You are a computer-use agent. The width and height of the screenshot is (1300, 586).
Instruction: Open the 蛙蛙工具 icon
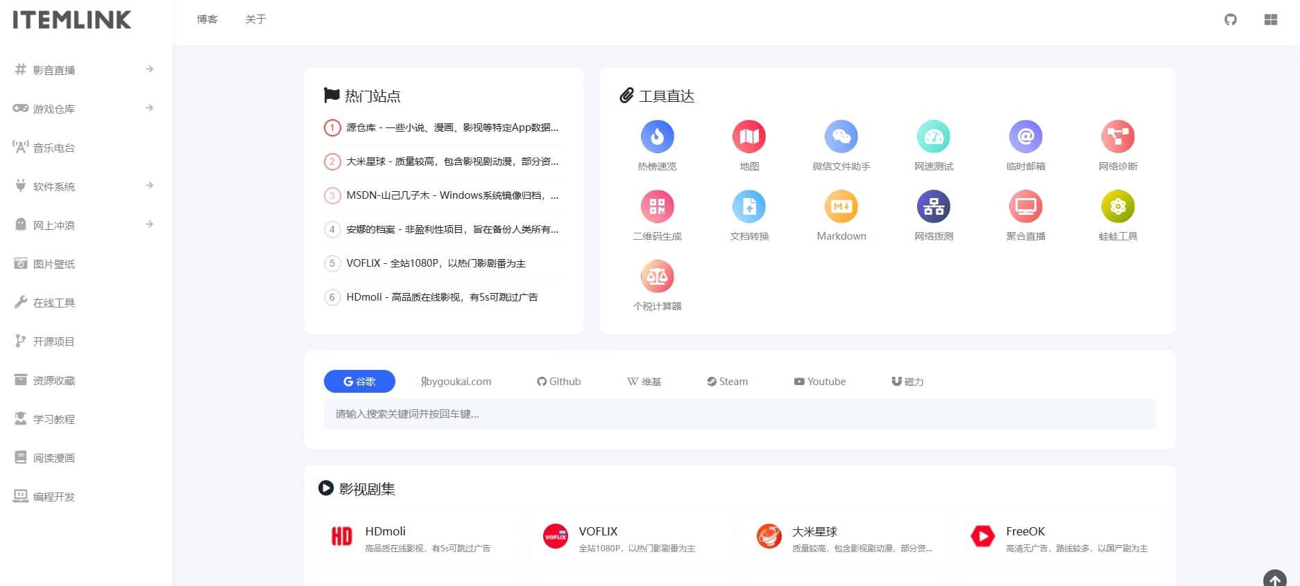[x=1118, y=206]
